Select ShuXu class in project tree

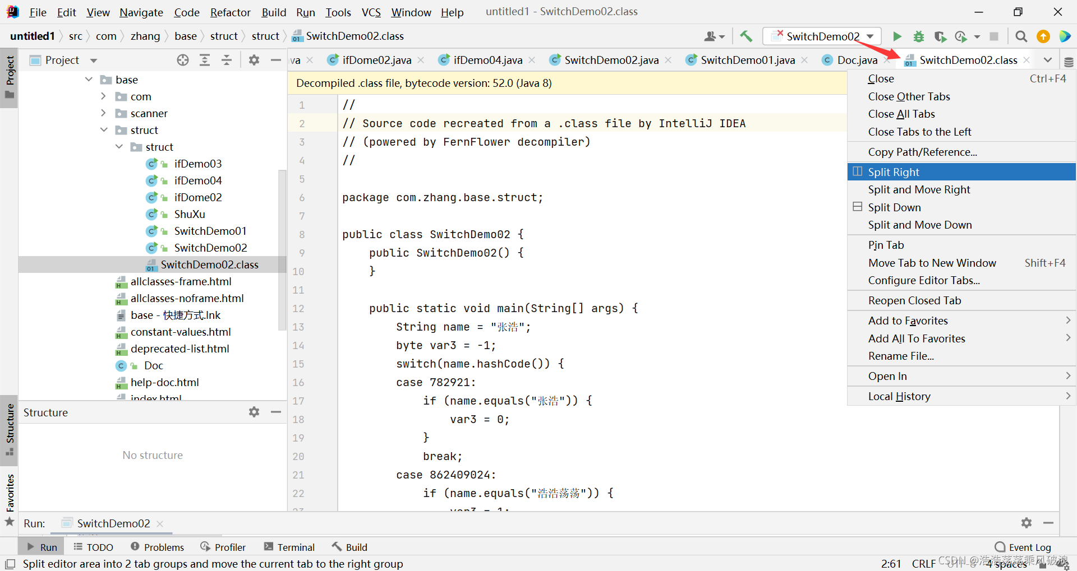[x=190, y=214]
